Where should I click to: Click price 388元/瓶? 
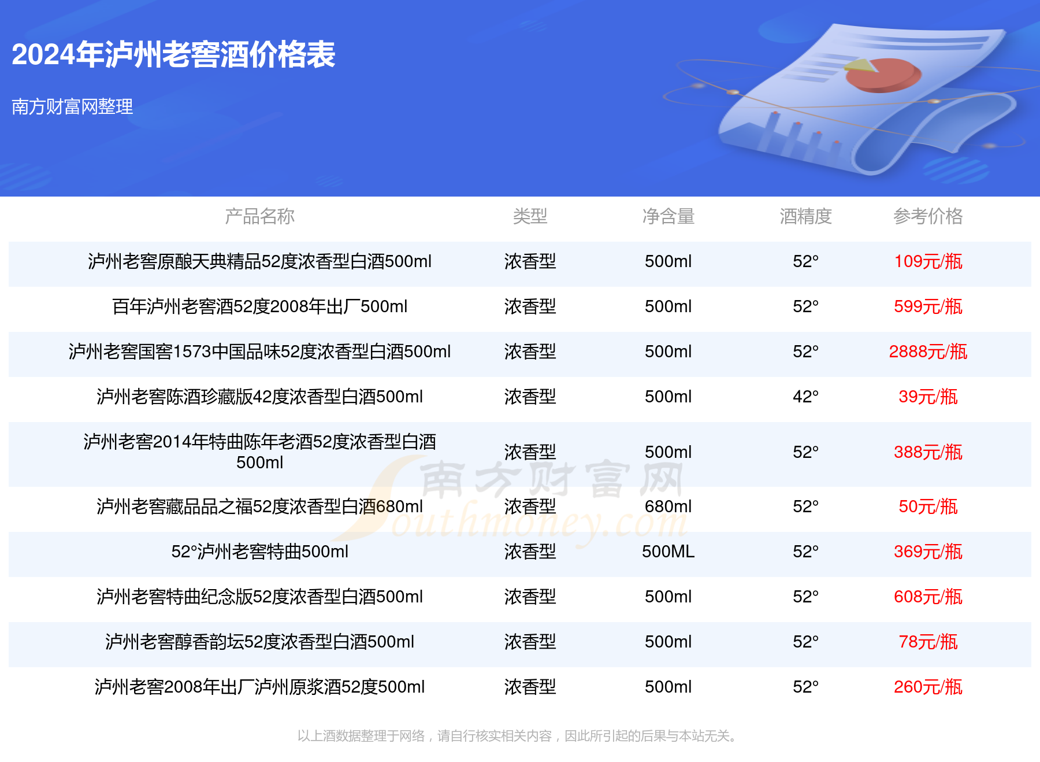point(928,452)
